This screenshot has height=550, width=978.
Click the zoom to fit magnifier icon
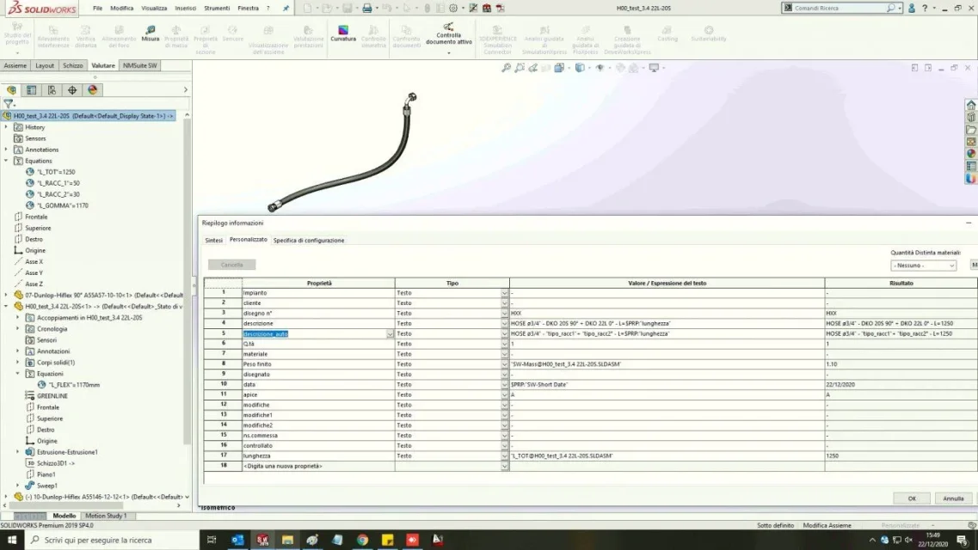click(x=506, y=68)
